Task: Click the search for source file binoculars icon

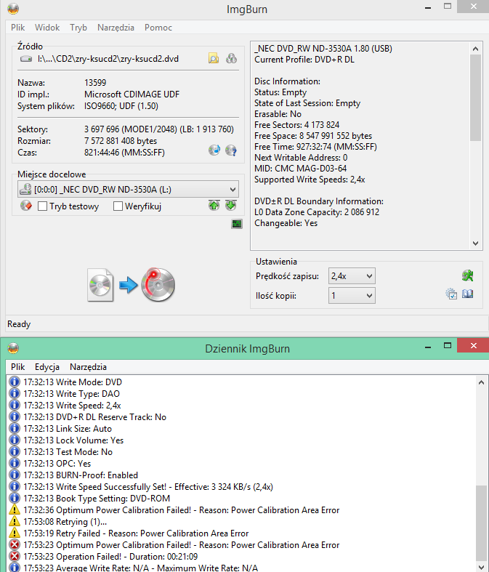Action: pyautogui.click(x=231, y=58)
